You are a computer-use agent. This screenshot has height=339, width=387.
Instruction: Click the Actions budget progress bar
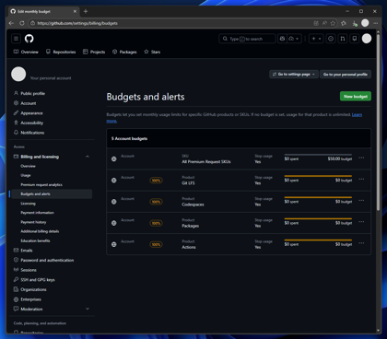tap(318, 240)
